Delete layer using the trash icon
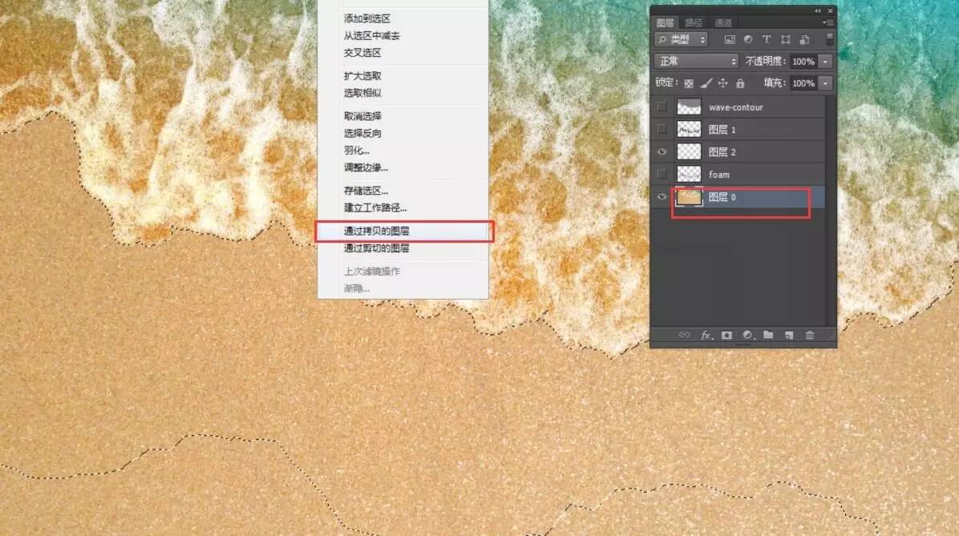The height and width of the screenshot is (536, 959). (x=810, y=335)
